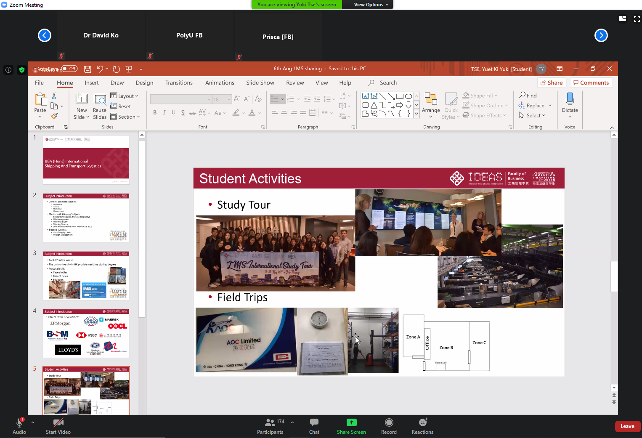
Task: Expand the audio options arrow
Action: point(33,422)
